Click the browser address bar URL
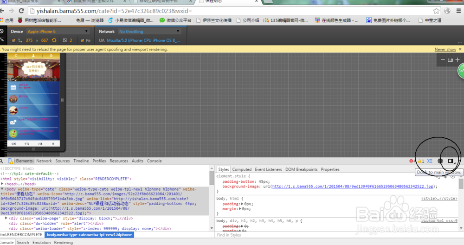 pos(114,11)
